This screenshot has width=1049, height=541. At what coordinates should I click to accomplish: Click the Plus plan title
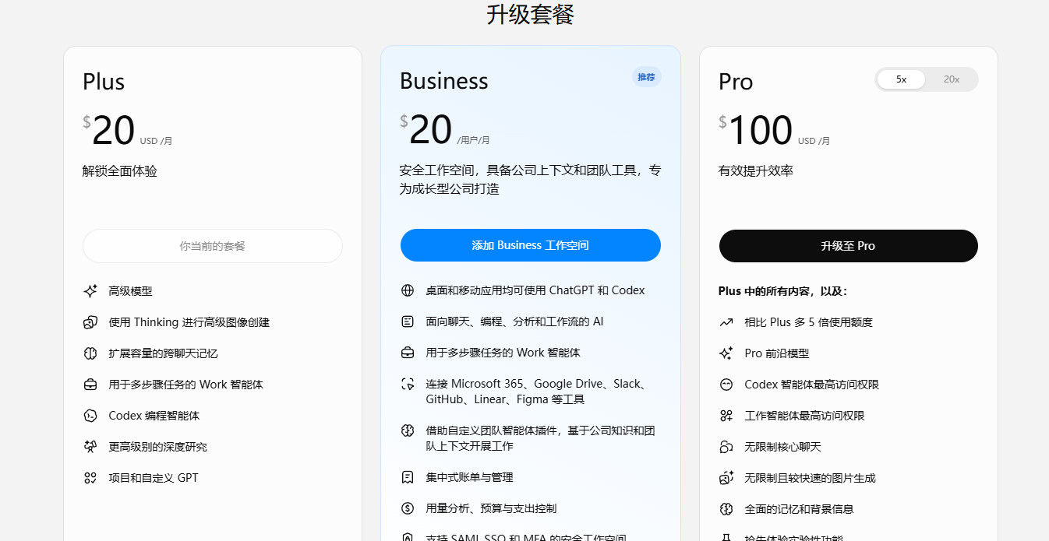(x=104, y=82)
